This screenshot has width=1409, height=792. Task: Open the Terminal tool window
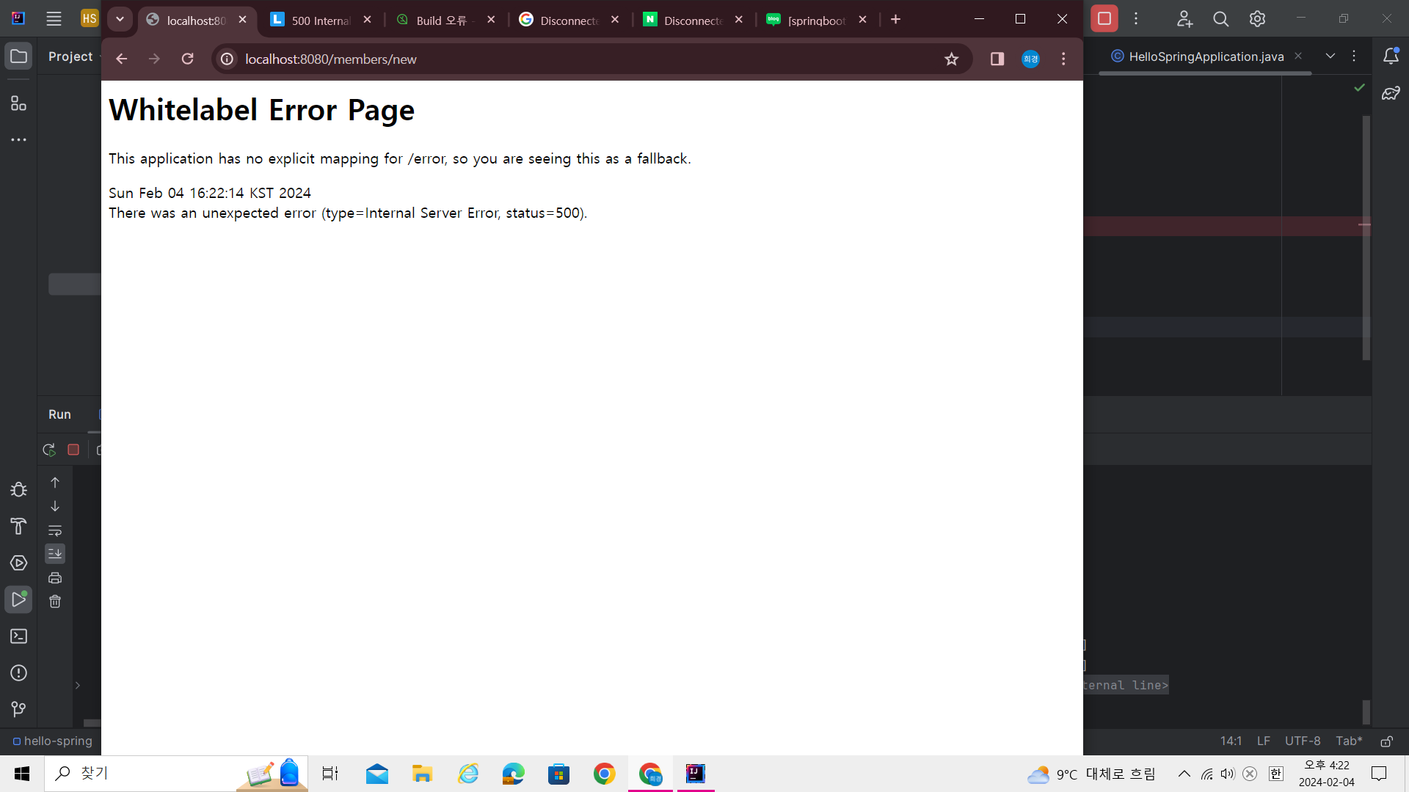[x=19, y=636]
